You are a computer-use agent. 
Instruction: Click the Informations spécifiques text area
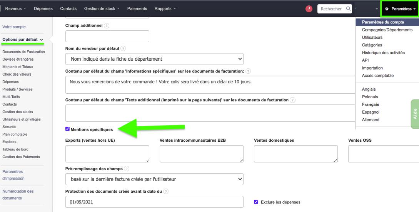click(210, 84)
